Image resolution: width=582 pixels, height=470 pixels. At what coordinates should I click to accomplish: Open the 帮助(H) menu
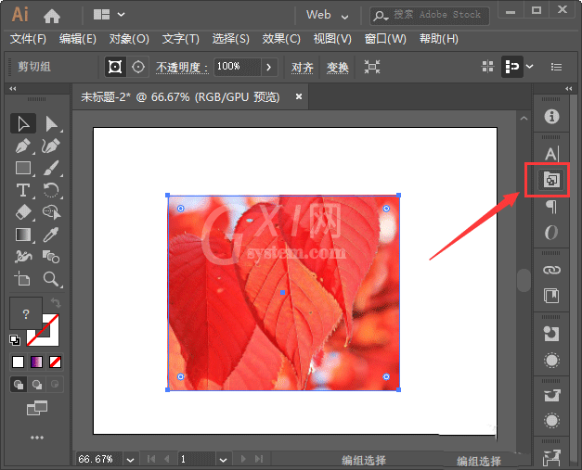click(x=439, y=39)
